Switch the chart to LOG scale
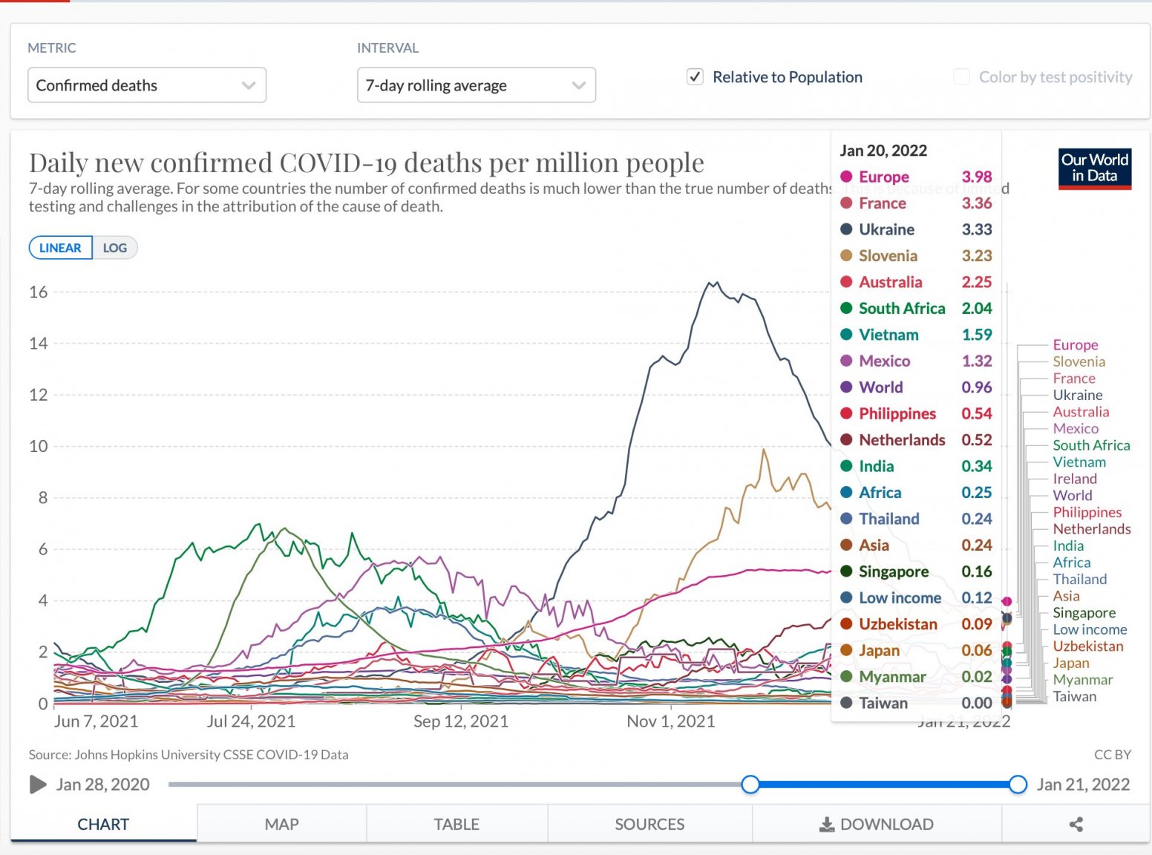This screenshot has width=1152, height=855. [115, 247]
